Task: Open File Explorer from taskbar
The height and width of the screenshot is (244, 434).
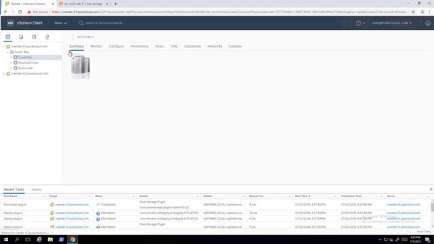Action: pos(50,239)
